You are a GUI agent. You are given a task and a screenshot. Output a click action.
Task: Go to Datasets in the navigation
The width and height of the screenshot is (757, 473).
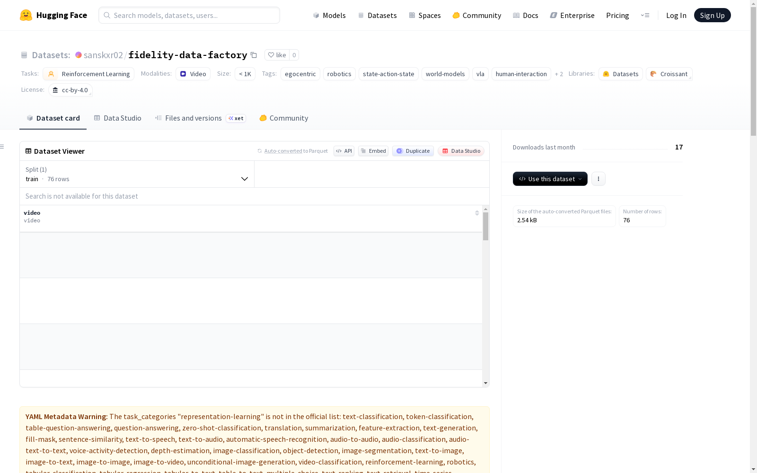[x=377, y=15]
